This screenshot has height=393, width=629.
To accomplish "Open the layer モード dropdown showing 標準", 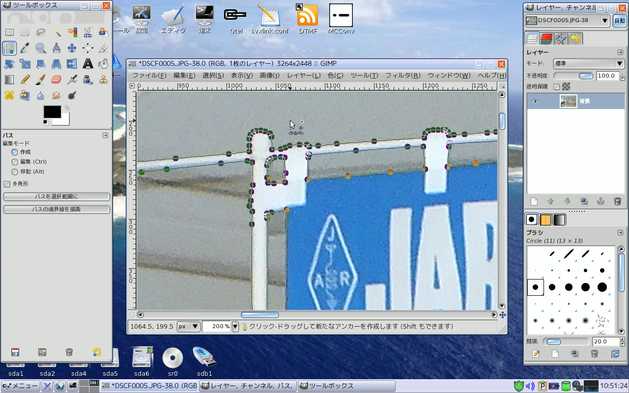I will (589, 63).
